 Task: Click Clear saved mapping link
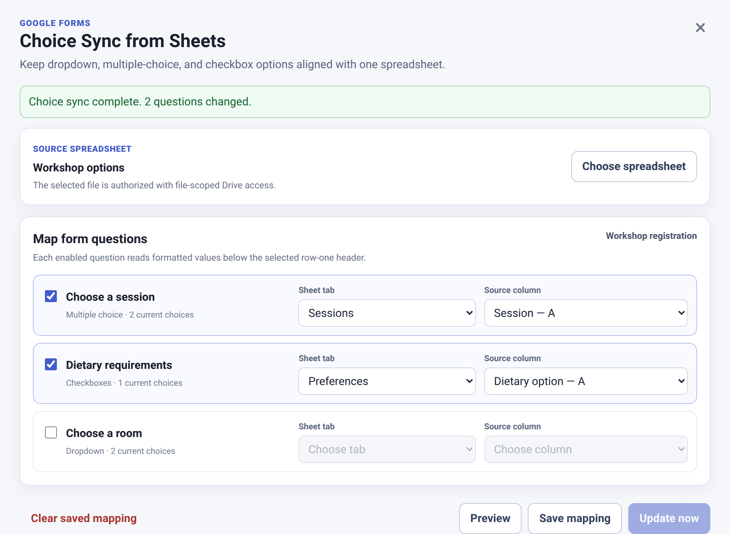point(84,518)
